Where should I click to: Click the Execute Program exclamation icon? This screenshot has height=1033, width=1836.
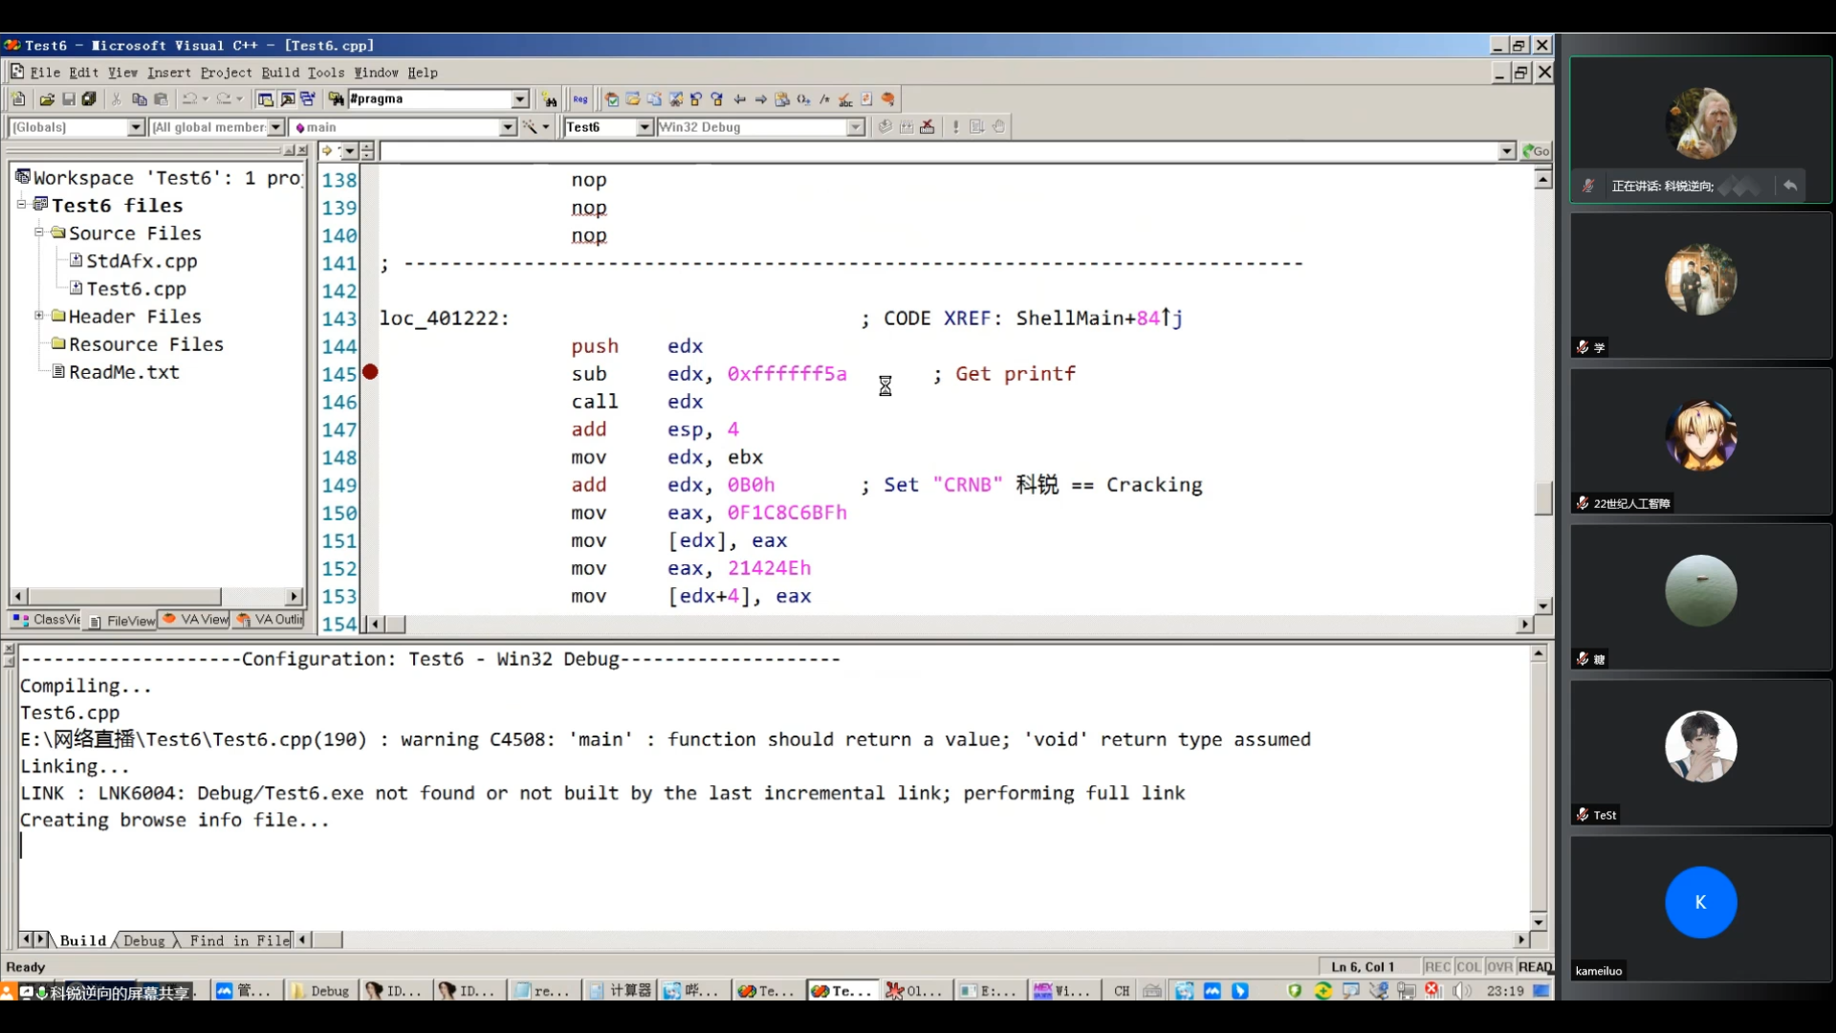pos(955,127)
